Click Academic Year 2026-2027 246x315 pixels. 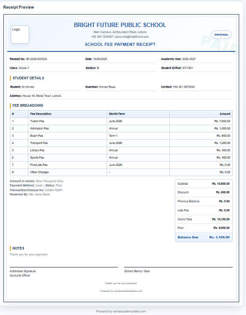coord(178,59)
